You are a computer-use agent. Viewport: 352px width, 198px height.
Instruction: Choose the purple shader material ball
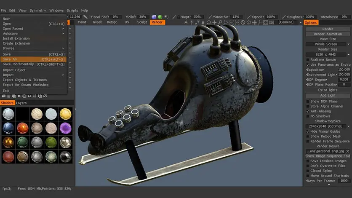pyautogui.click(x=65, y=128)
